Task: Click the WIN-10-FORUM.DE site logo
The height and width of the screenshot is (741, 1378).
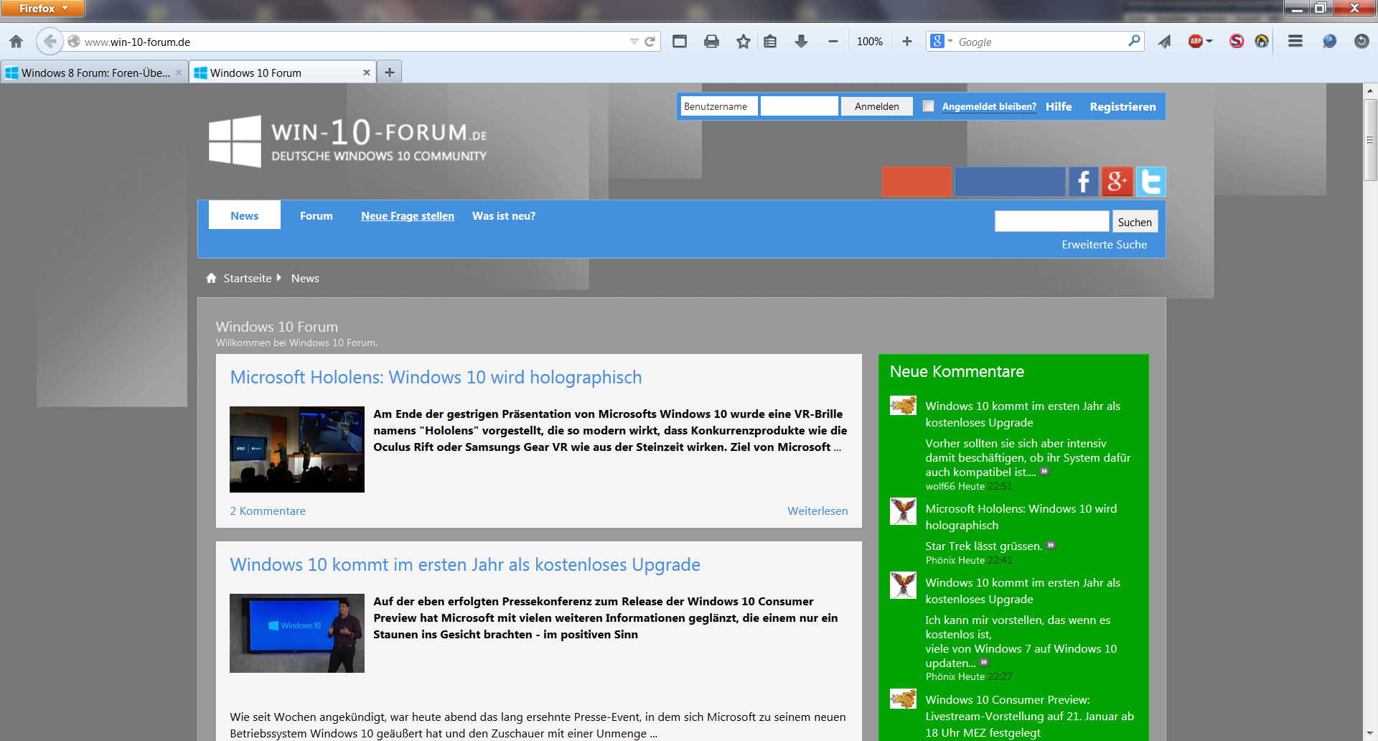Action: 348,141
